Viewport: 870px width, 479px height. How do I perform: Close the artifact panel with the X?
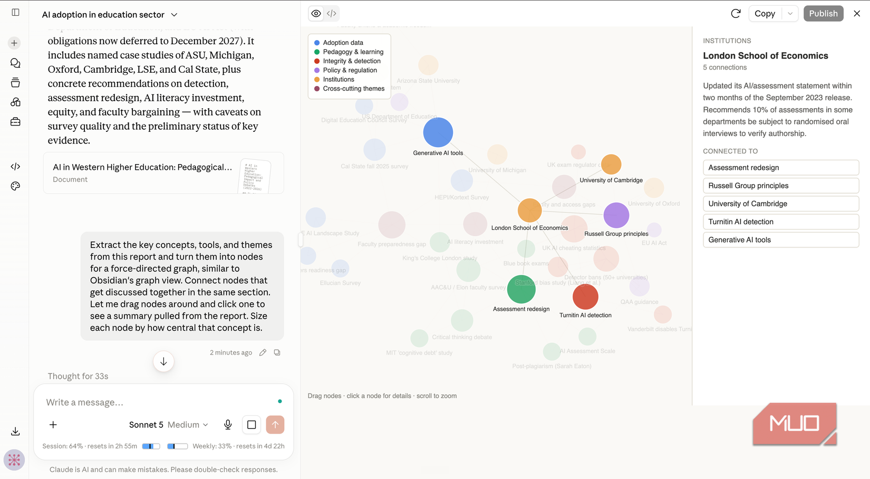857,14
